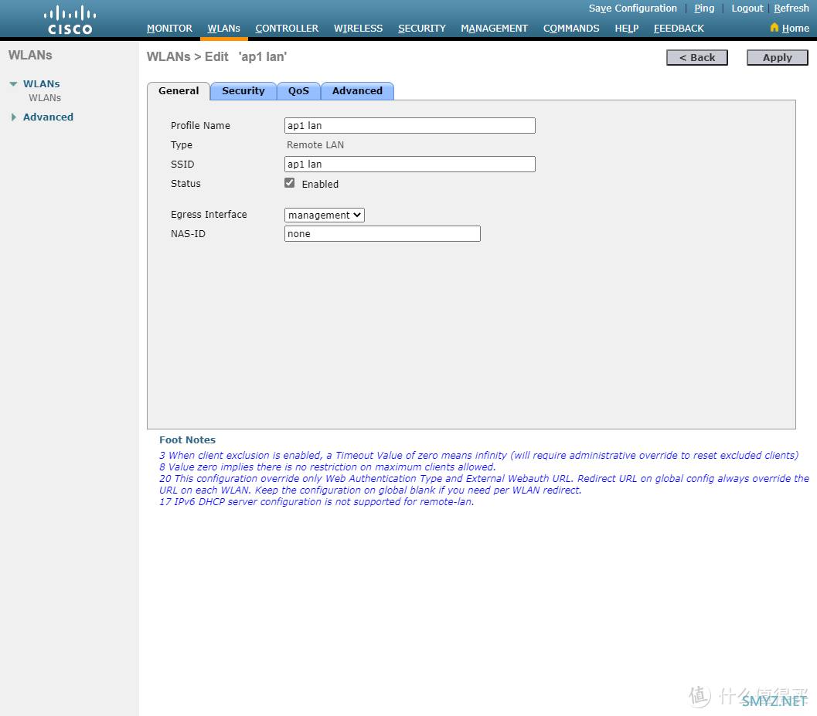Click inside the SSID input field
The image size is (817, 716).
pyautogui.click(x=410, y=164)
